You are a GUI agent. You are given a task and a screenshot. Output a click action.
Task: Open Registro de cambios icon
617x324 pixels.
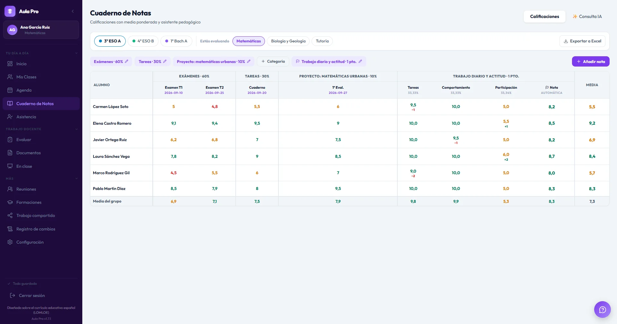click(x=10, y=229)
